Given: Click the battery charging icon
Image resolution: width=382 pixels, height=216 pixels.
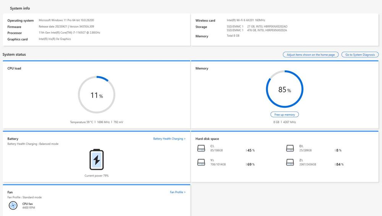Looking at the screenshot, I should tap(97, 159).
